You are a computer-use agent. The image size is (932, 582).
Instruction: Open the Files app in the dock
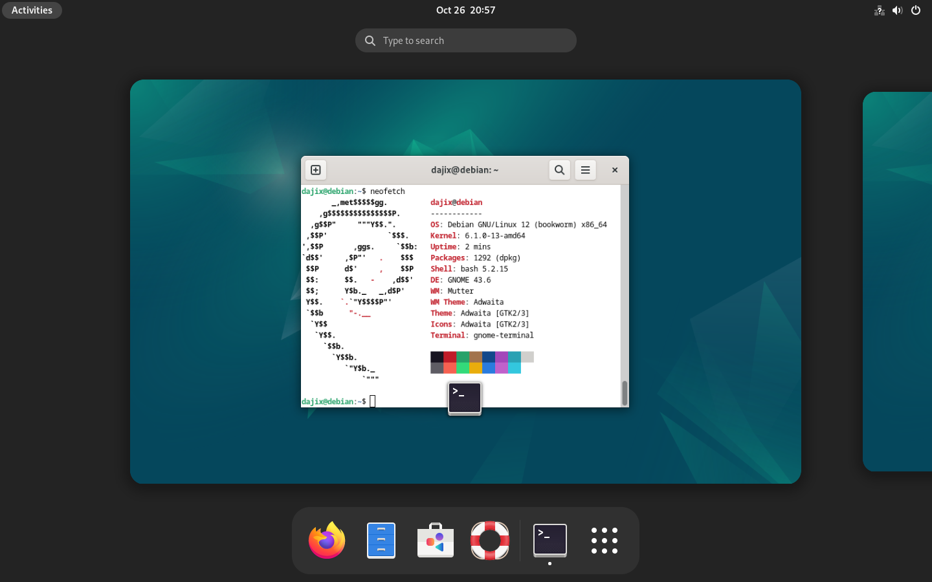point(381,540)
